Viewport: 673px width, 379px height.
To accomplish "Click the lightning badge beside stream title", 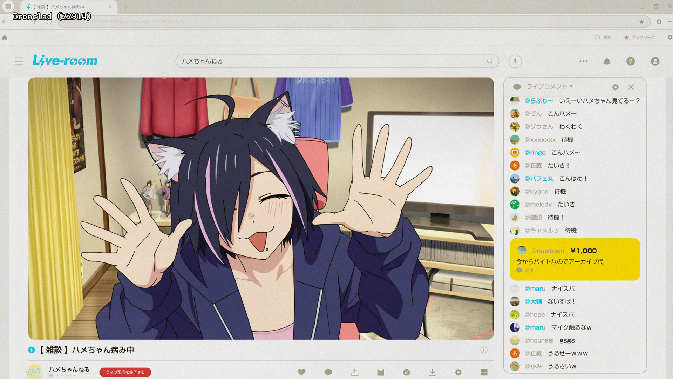I will [x=32, y=350].
